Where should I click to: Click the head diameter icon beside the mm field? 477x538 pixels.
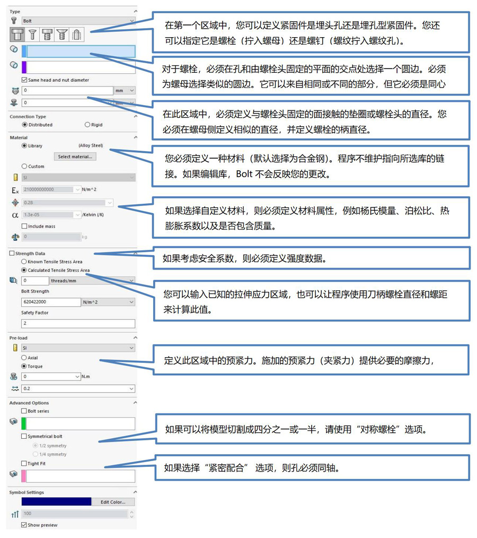point(14,90)
